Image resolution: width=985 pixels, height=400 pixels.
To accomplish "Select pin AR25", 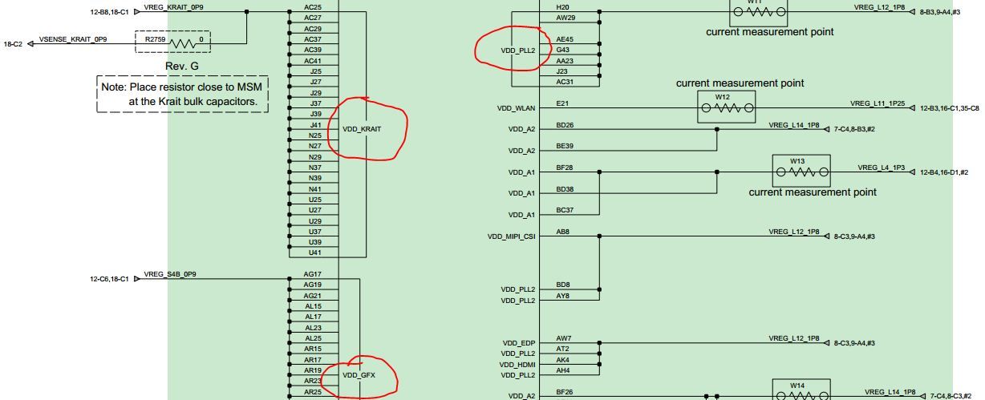I will click(x=313, y=391).
